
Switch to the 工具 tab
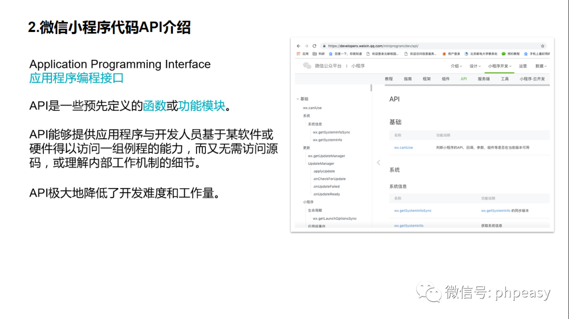pyautogui.click(x=505, y=79)
